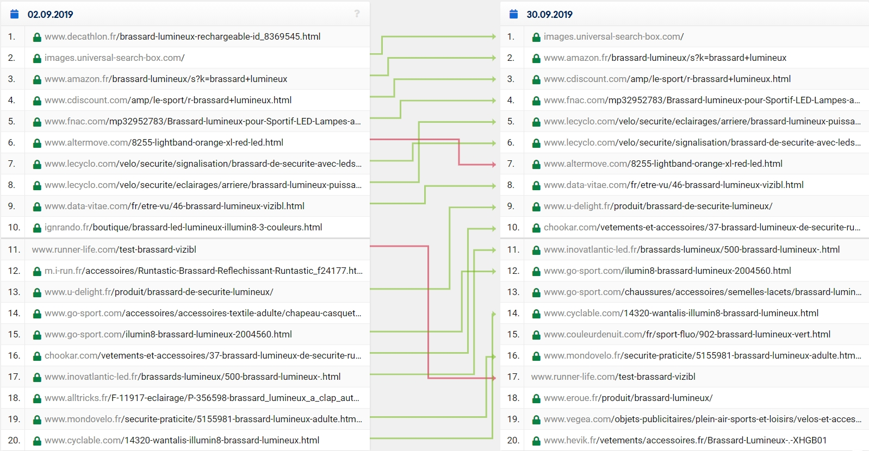The image size is (869, 451).
Task: Click the lock icon on the left ignrando.fr row
Action: tap(37, 228)
